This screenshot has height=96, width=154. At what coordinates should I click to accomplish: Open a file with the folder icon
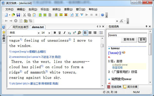tap(13, 15)
